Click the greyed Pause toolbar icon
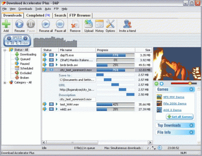202x156 pixels. 31,24
